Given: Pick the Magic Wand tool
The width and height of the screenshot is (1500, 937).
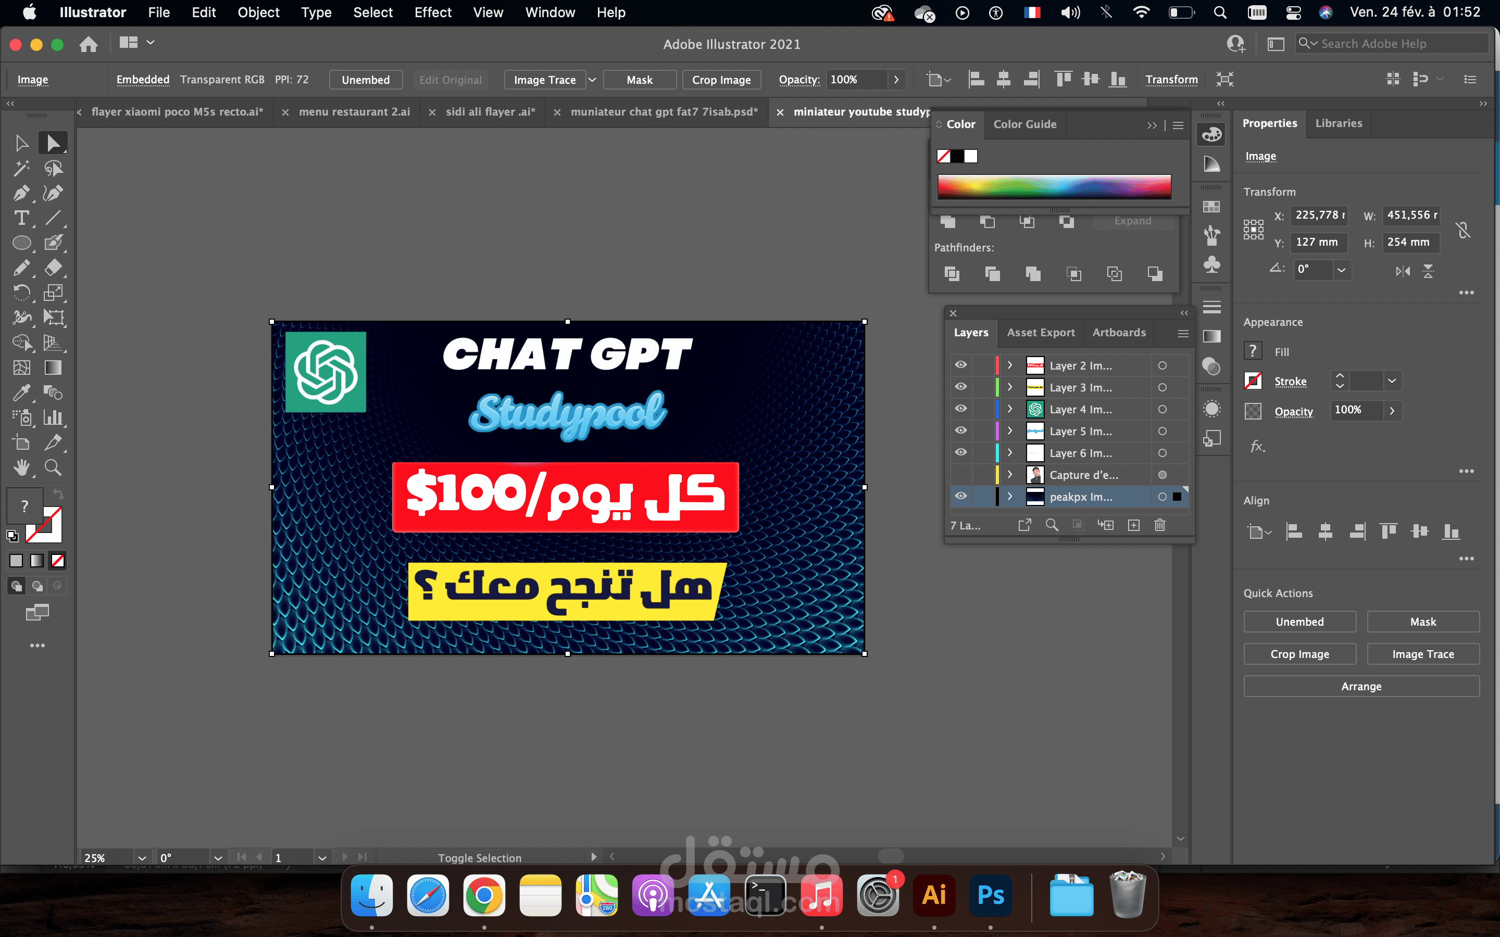Looking at the screenshot, I should (21, 168).
